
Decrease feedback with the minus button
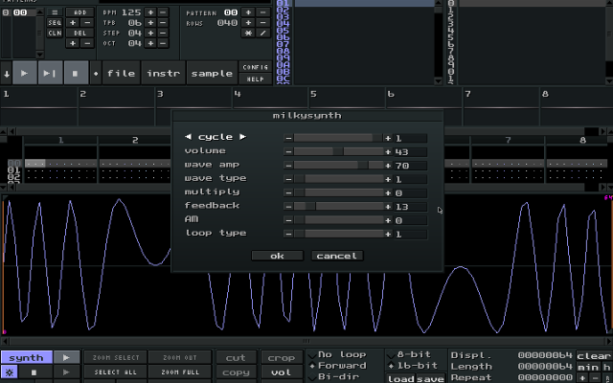(288, 207)
